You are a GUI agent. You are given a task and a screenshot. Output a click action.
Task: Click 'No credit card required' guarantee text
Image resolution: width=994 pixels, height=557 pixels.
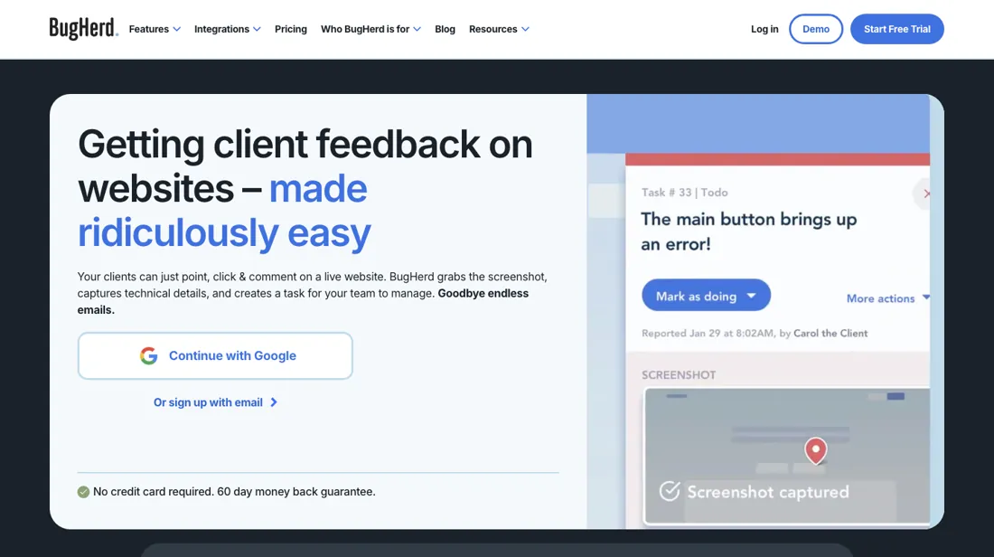234,492
